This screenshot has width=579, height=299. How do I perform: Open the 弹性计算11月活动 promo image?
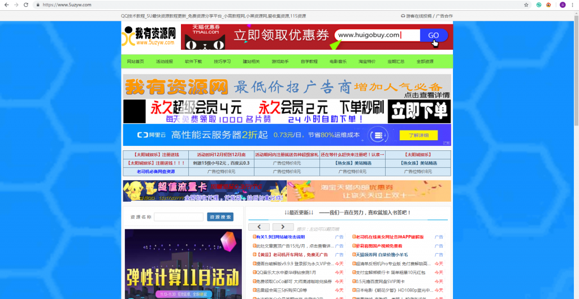183,264
